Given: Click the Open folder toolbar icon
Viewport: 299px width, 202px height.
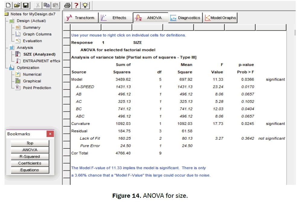Looking at the screenshot, I should click(x=17, y=5).
